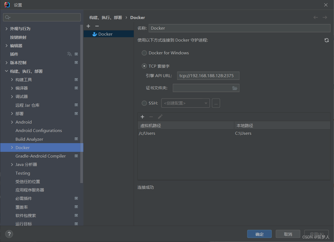The width and height of the screenshot is (334, 242).
Task: Click the 构建、执行、部署 breadcrumb
Action: tap(106, 17)
